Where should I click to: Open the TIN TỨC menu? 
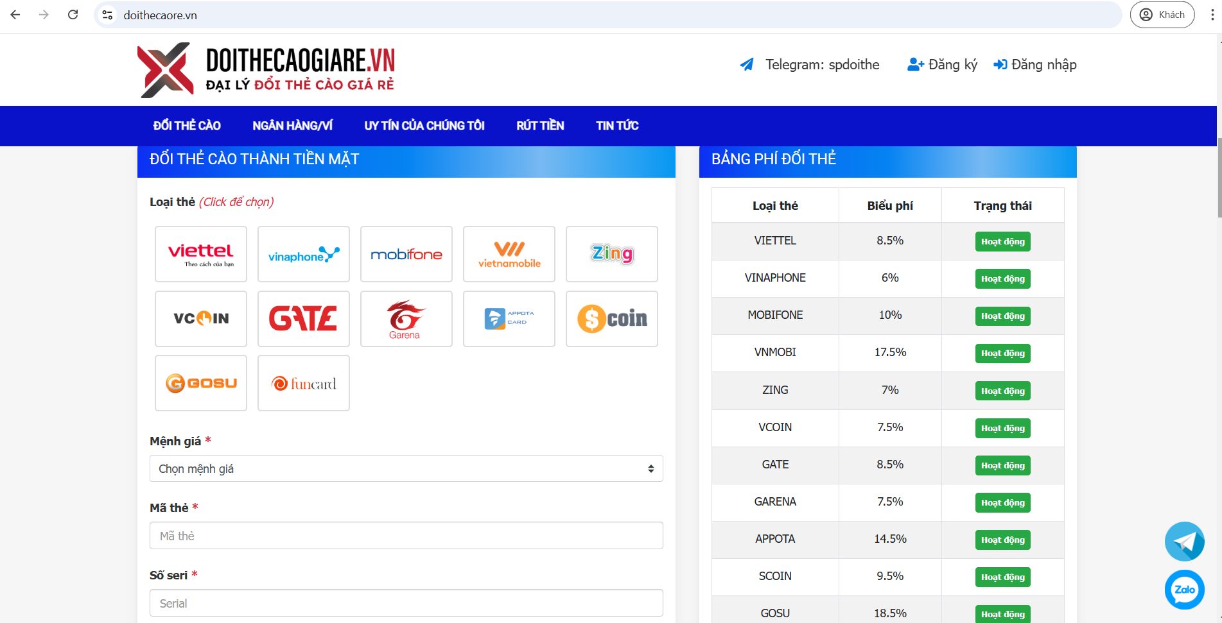[x=617, y=126]
